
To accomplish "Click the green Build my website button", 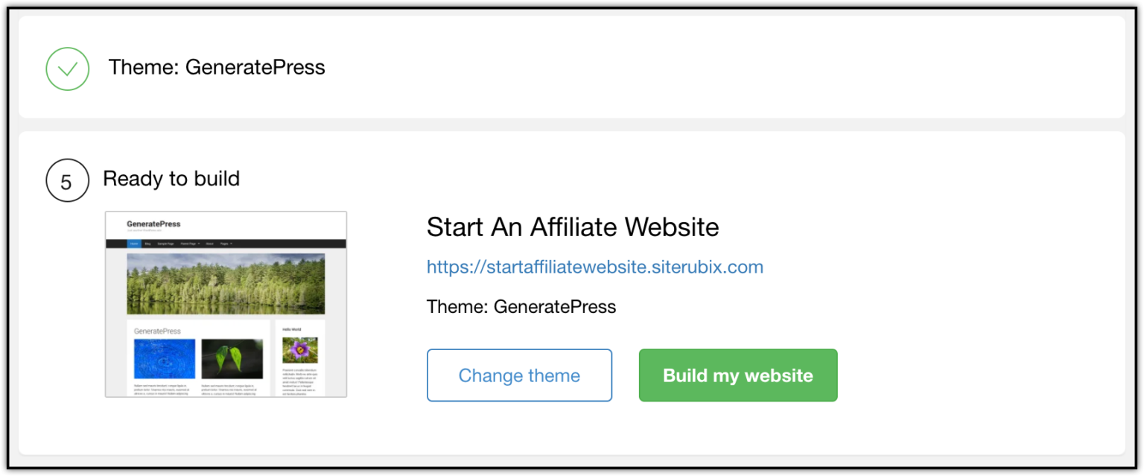I will point(738,375).
